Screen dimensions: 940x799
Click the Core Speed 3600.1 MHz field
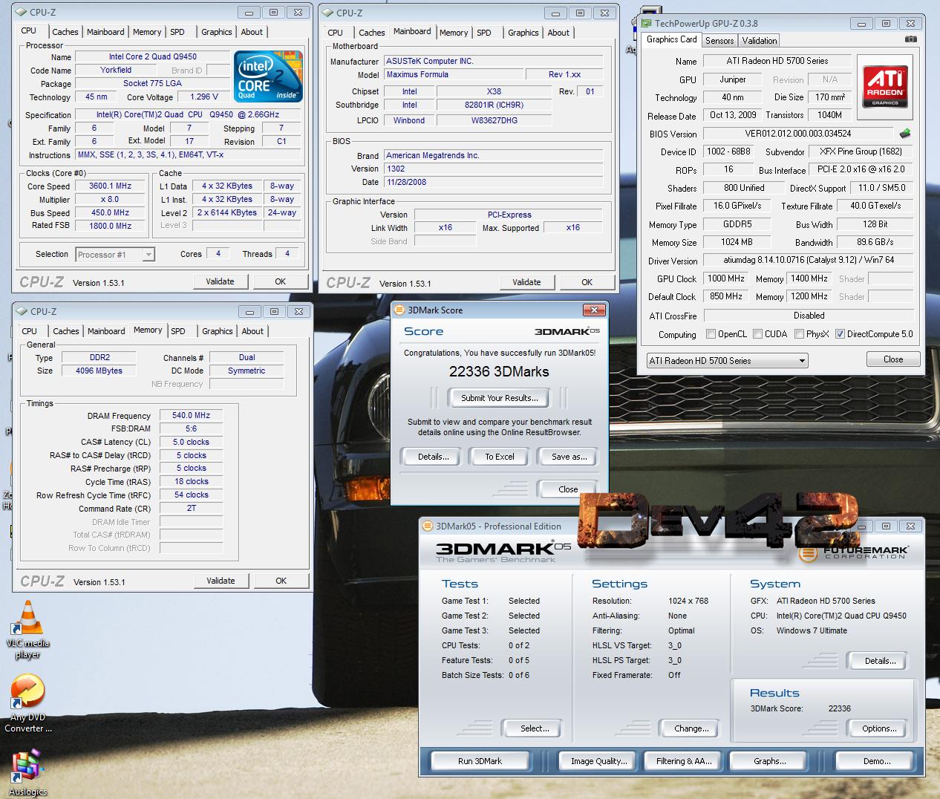[x=110, y=186]
